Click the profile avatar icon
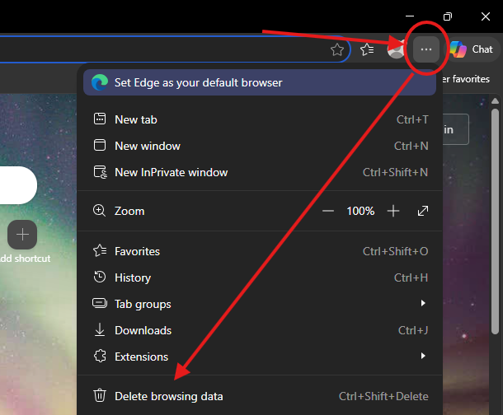 (x=396, y=49)
